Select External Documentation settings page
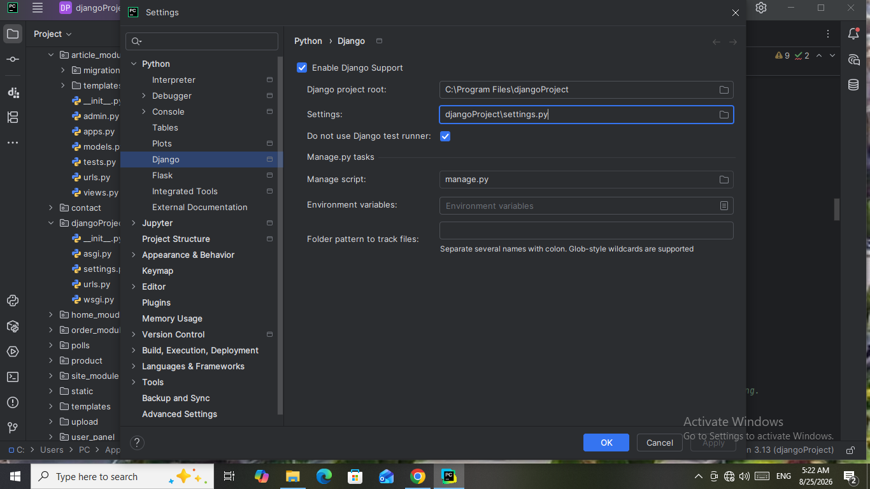870x489 pixels. pos(199,207)
